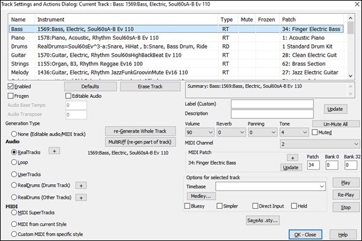Click the Description text field
Viewport: 362px width, 241px height.
(272, 114)
